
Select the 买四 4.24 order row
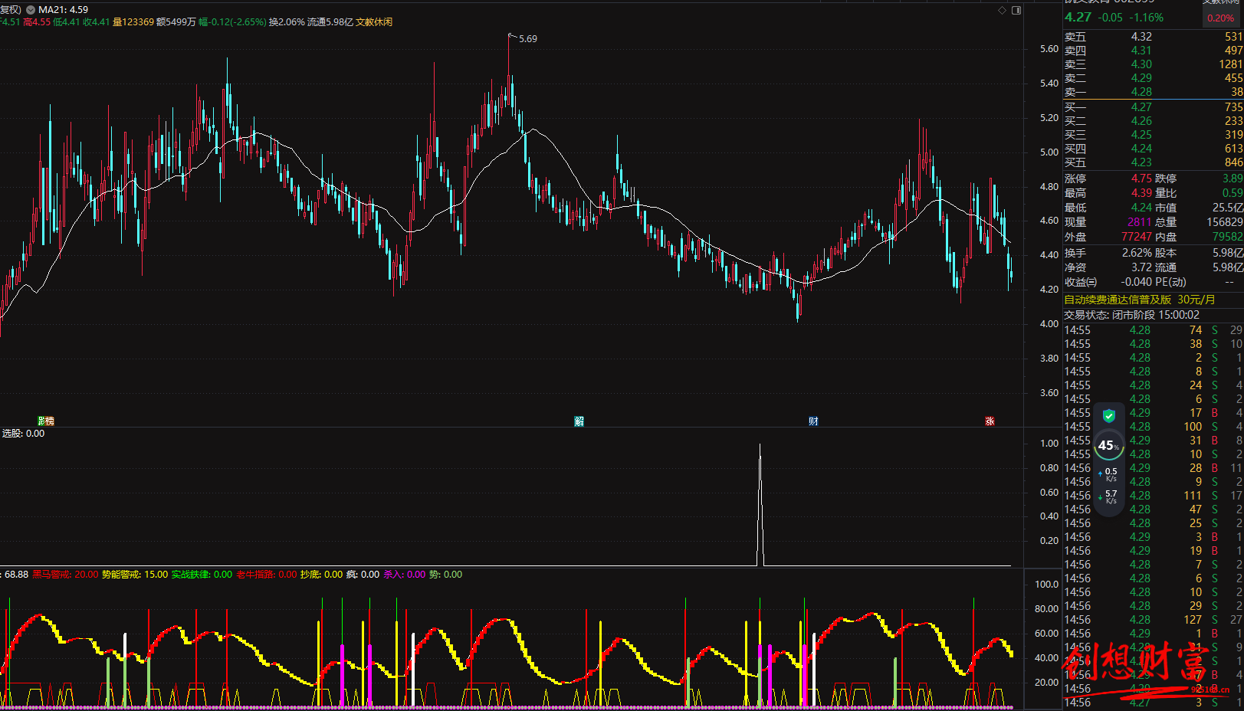(x=1154, y=149)
